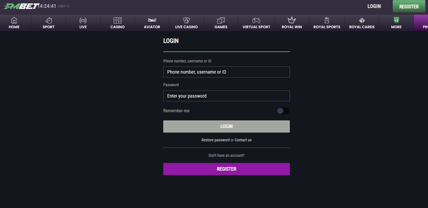Viewport: 428px width, 208px height.
Task: Focus the Enter your password field
Action: (226, 96)
